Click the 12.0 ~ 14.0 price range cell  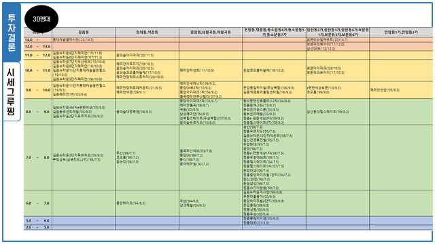coord(38,47)
